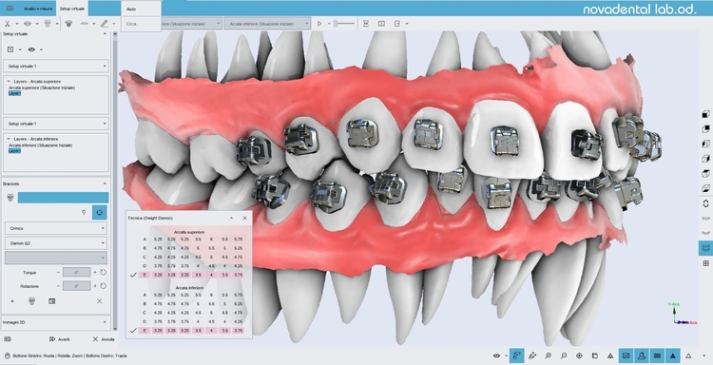This screenshot has width=713, height=365.
Task: Collapse the Tecnica (Dwight Damon) window
Action: (231, 219)
